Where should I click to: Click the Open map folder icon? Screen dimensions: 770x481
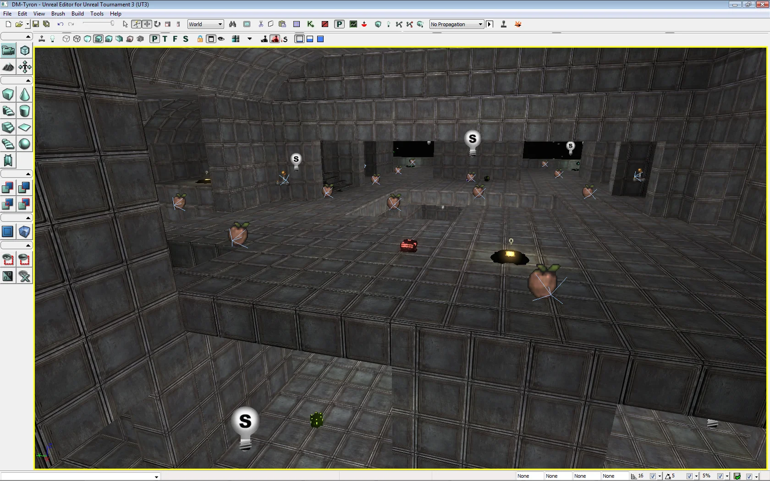coord(19,24)
